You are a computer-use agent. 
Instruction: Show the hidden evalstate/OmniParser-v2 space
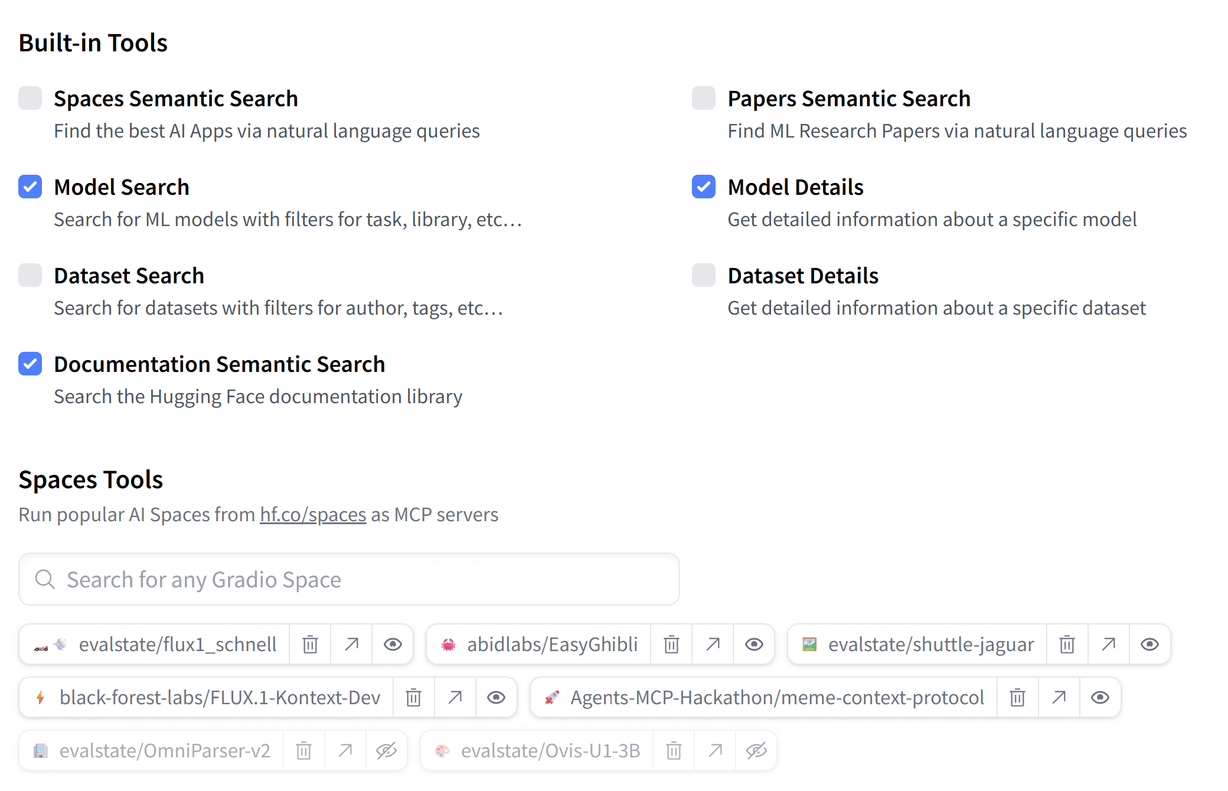[387, 750]
